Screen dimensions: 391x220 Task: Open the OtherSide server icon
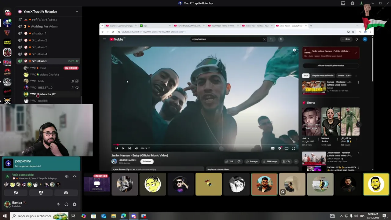(7, 72)
